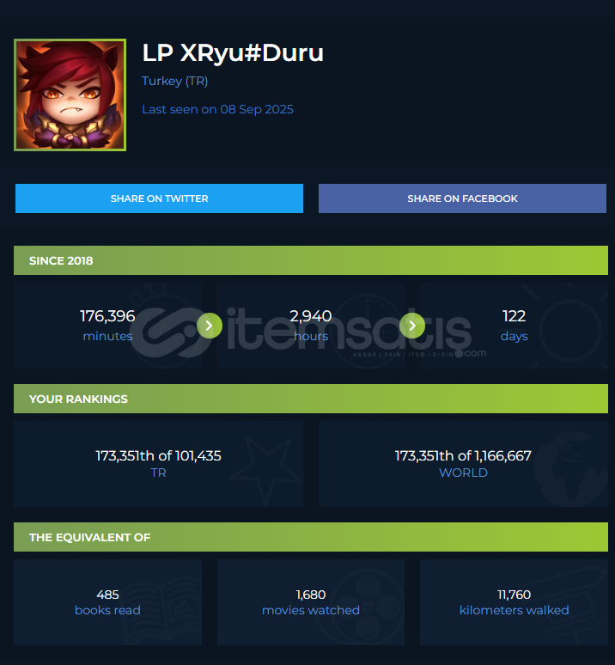Screen dimensions: 615x665
Task: Click the green arrow between minutes and hours
Action: click(210, 326)
